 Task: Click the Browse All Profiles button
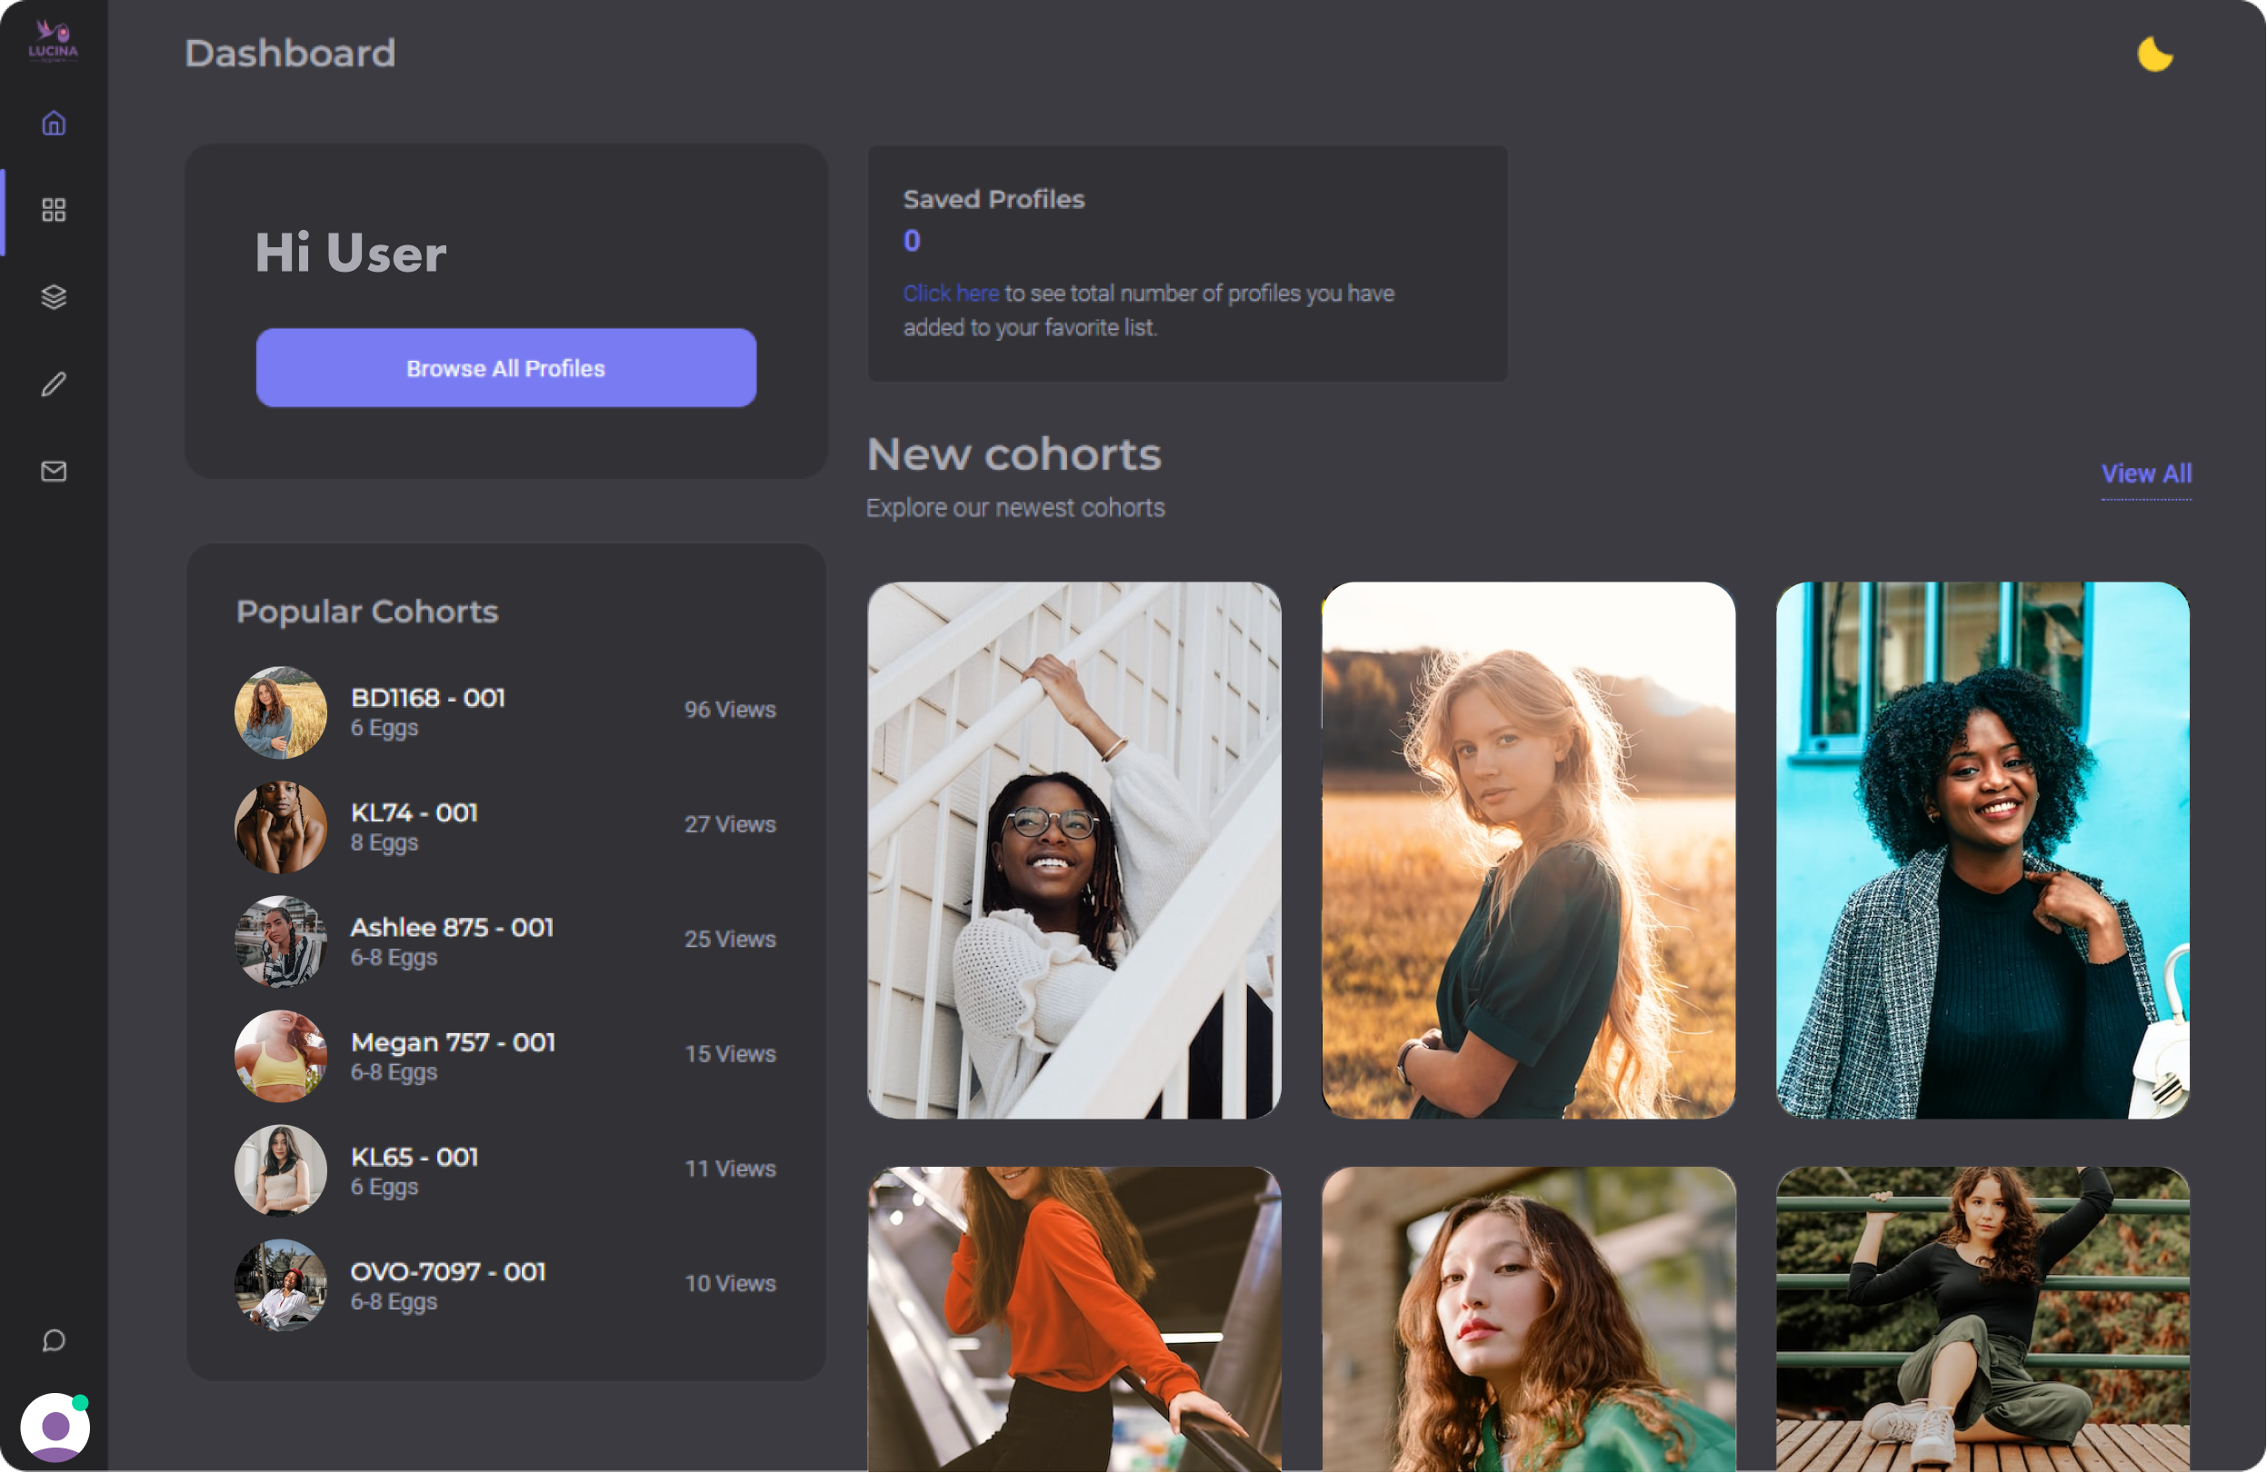[505, 369]
